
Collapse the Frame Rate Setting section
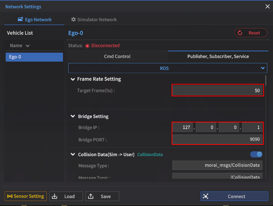click(x=73, y=79)
